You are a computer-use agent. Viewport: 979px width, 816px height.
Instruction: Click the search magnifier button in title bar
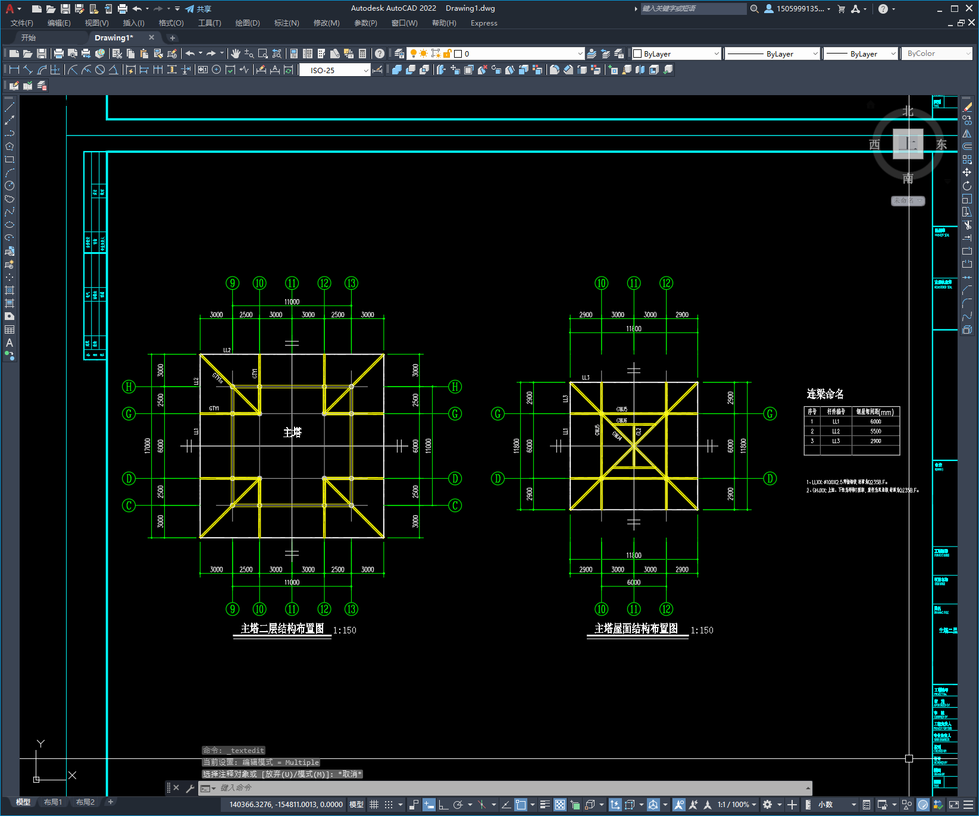(755, 8)
